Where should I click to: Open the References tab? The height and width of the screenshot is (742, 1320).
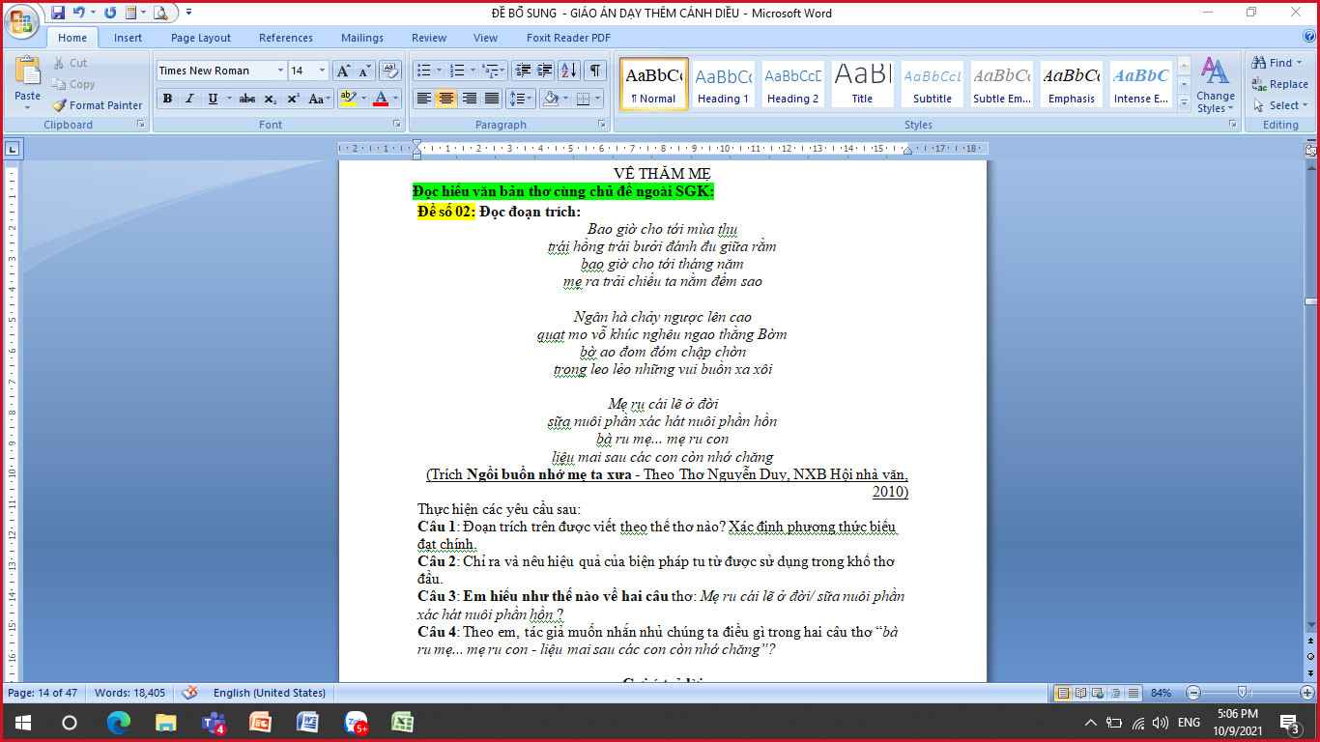coord(286,38)
